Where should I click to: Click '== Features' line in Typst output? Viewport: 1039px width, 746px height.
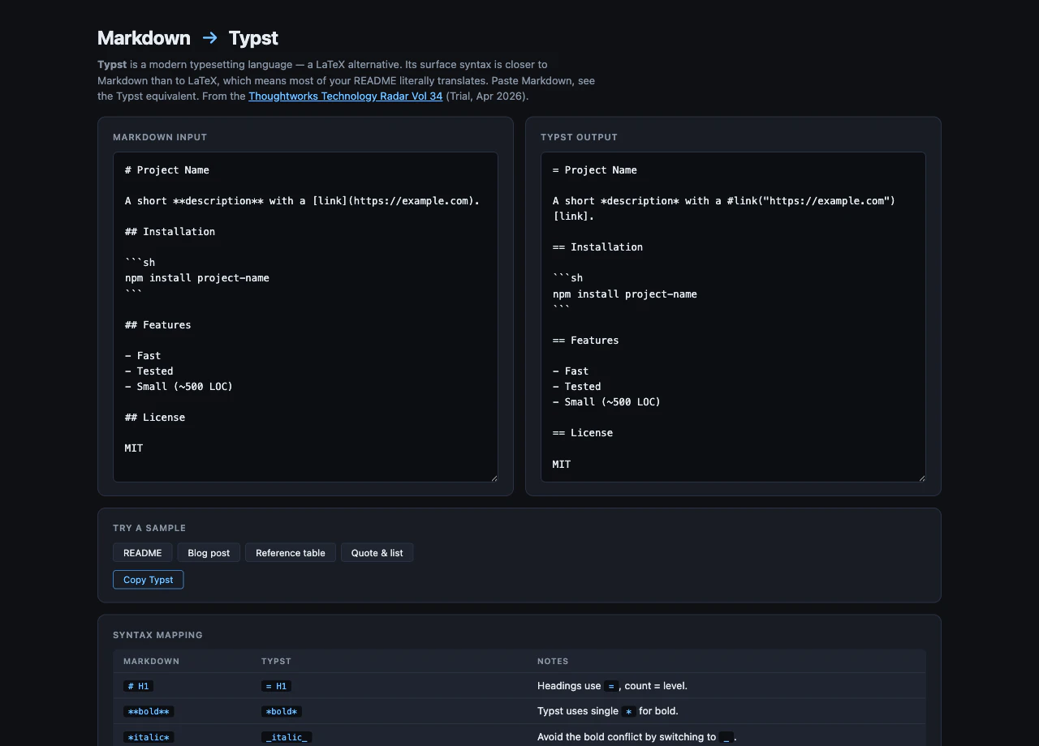pyautogui.click(x=586, y=341)
